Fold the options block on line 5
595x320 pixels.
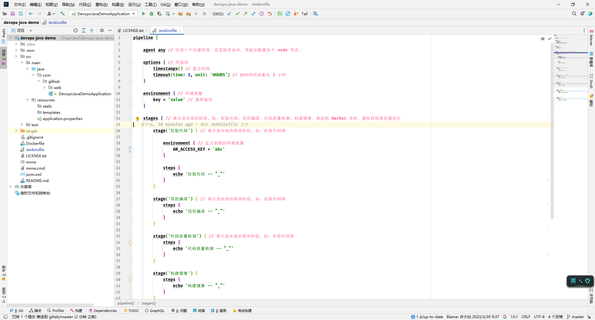(x=131, y=63)
